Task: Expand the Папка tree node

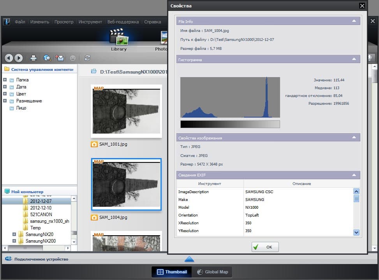Action: pyautogui.click(x=5, y=80)
